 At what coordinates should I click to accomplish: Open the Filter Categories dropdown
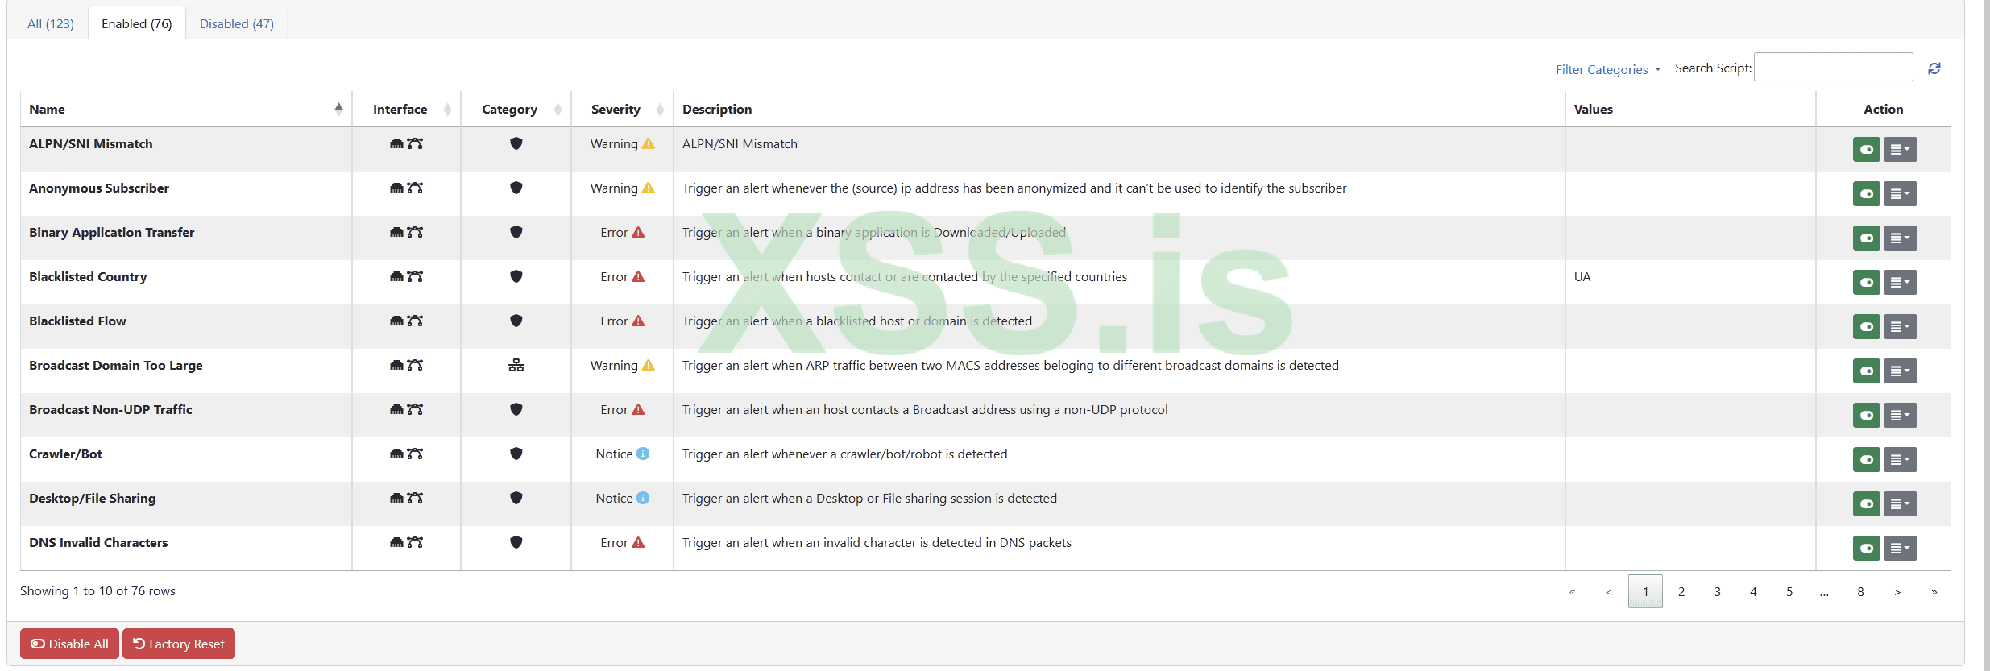(1607, 70)
